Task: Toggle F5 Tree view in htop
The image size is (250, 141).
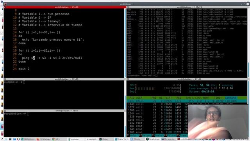Action: [182, 136]
